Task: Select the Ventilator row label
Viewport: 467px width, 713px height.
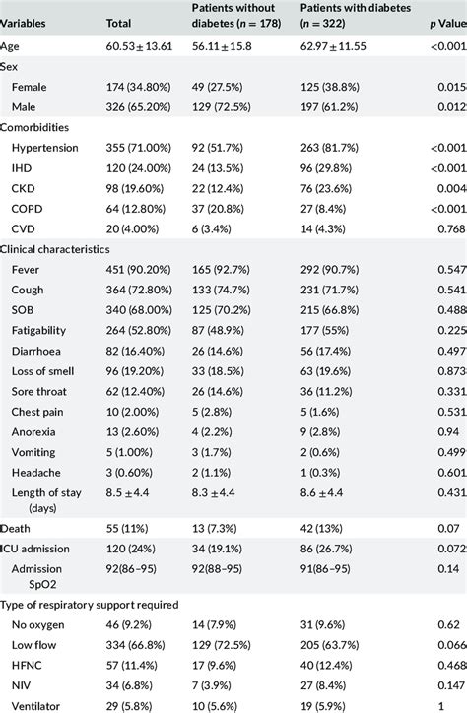Action: pos(35,706)
